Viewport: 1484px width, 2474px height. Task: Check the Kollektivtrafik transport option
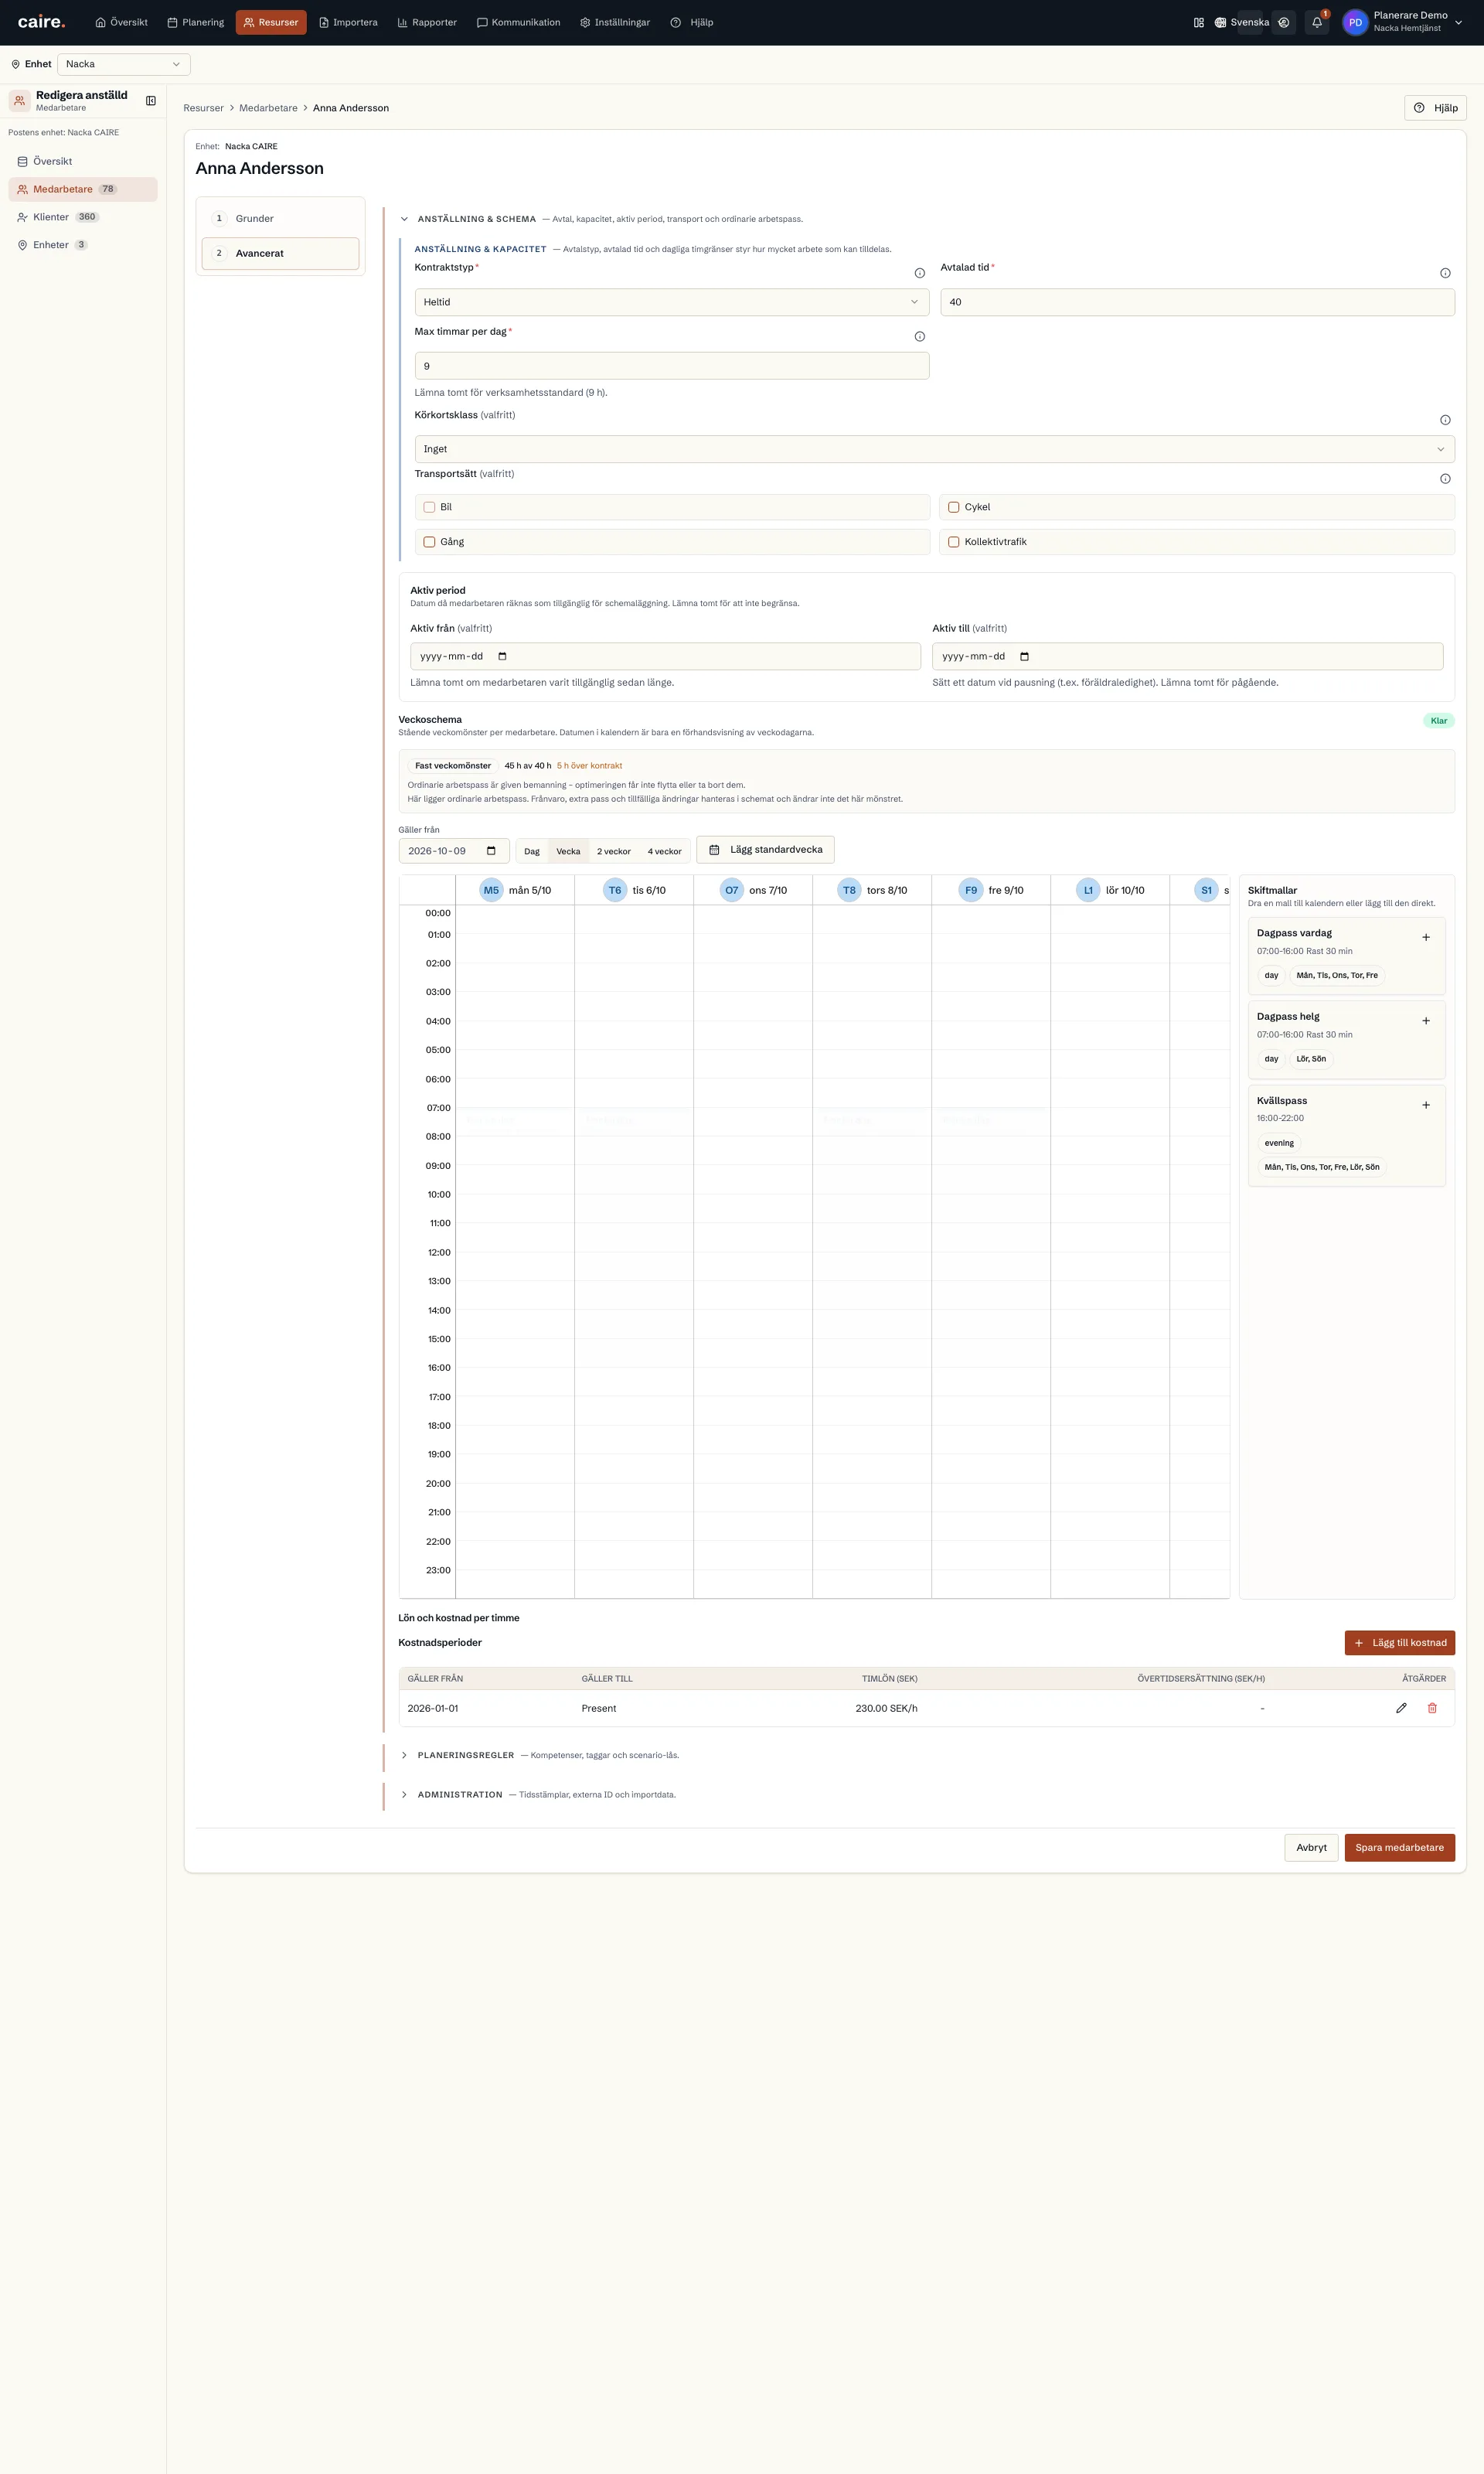pyautogui.click(x=953, y=542)
